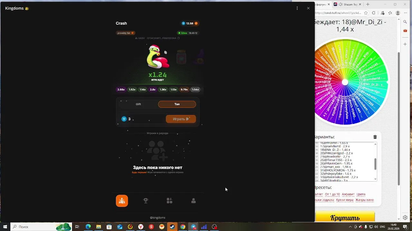The image size is (412, 231).
Task: Choose the Цвета preset
Action: (361, 194)
